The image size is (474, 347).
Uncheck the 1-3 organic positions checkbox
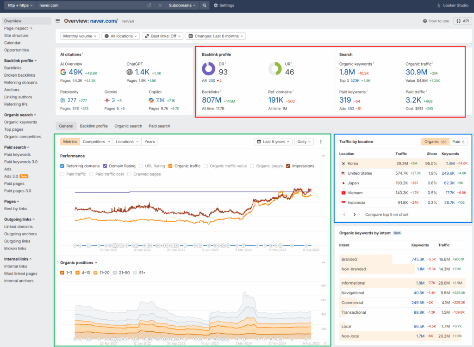click(62, 272)
